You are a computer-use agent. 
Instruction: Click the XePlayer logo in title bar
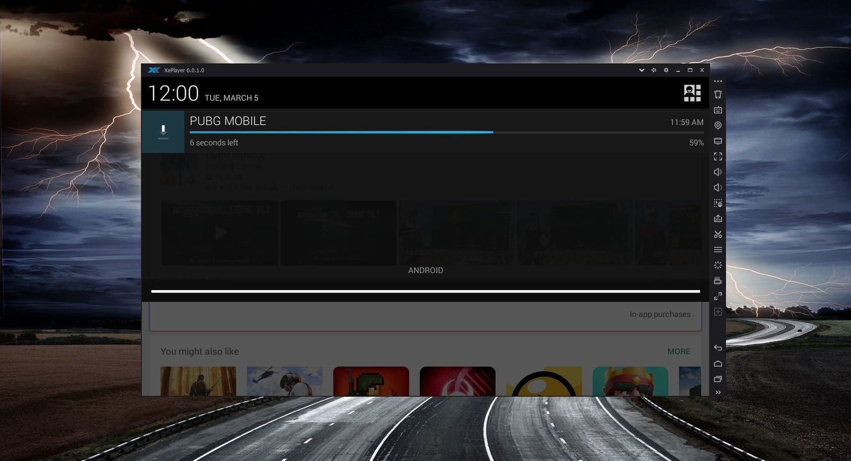(x=154, y=70)
